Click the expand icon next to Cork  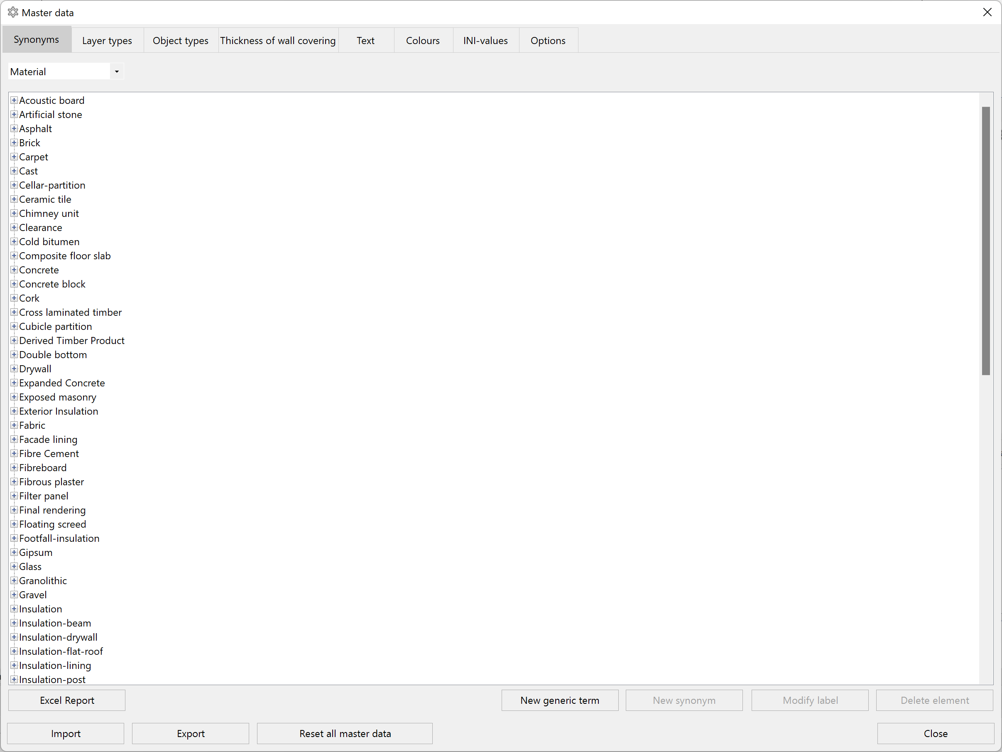point(14,298)
